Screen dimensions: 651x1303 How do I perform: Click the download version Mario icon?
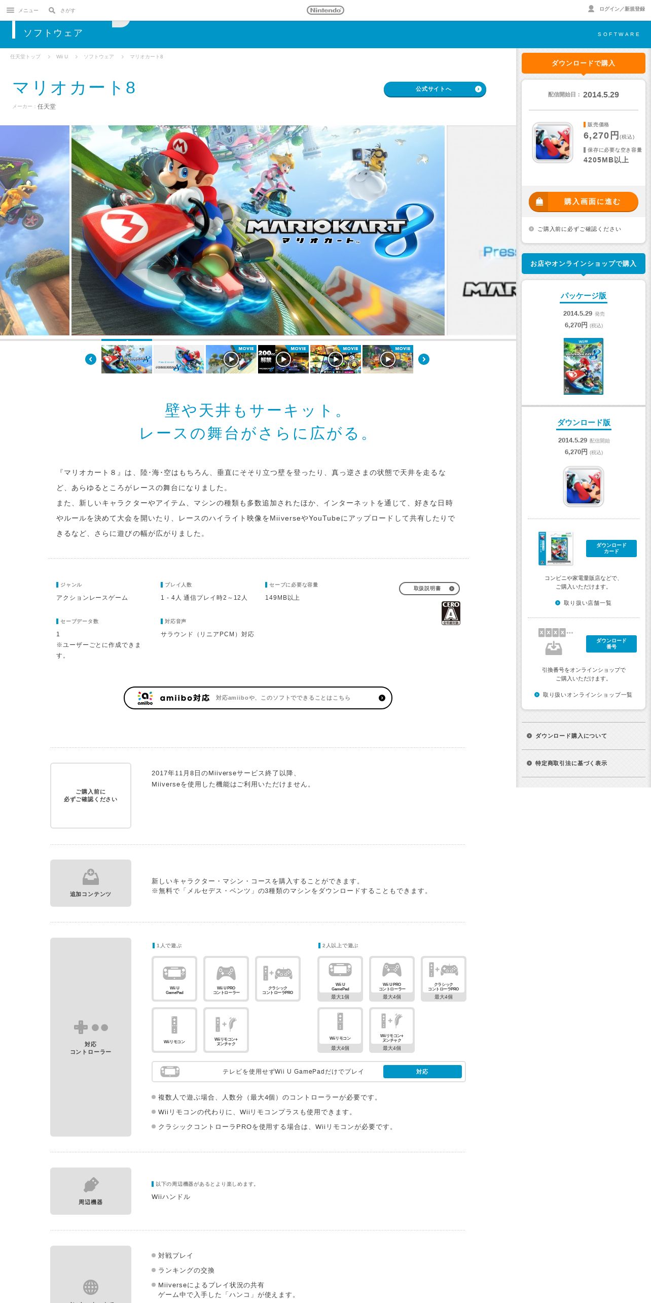pos(584,487)
